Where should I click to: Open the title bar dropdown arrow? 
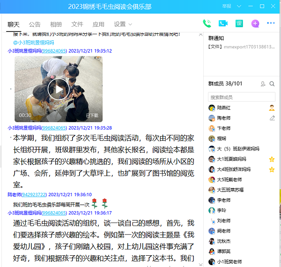pos(239,6)
